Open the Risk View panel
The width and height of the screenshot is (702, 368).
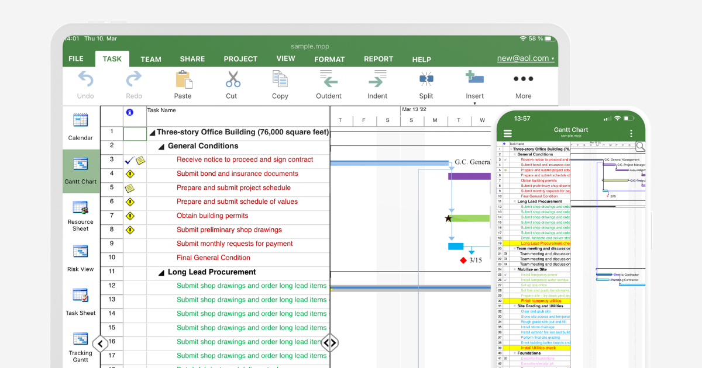click(80, 257)
